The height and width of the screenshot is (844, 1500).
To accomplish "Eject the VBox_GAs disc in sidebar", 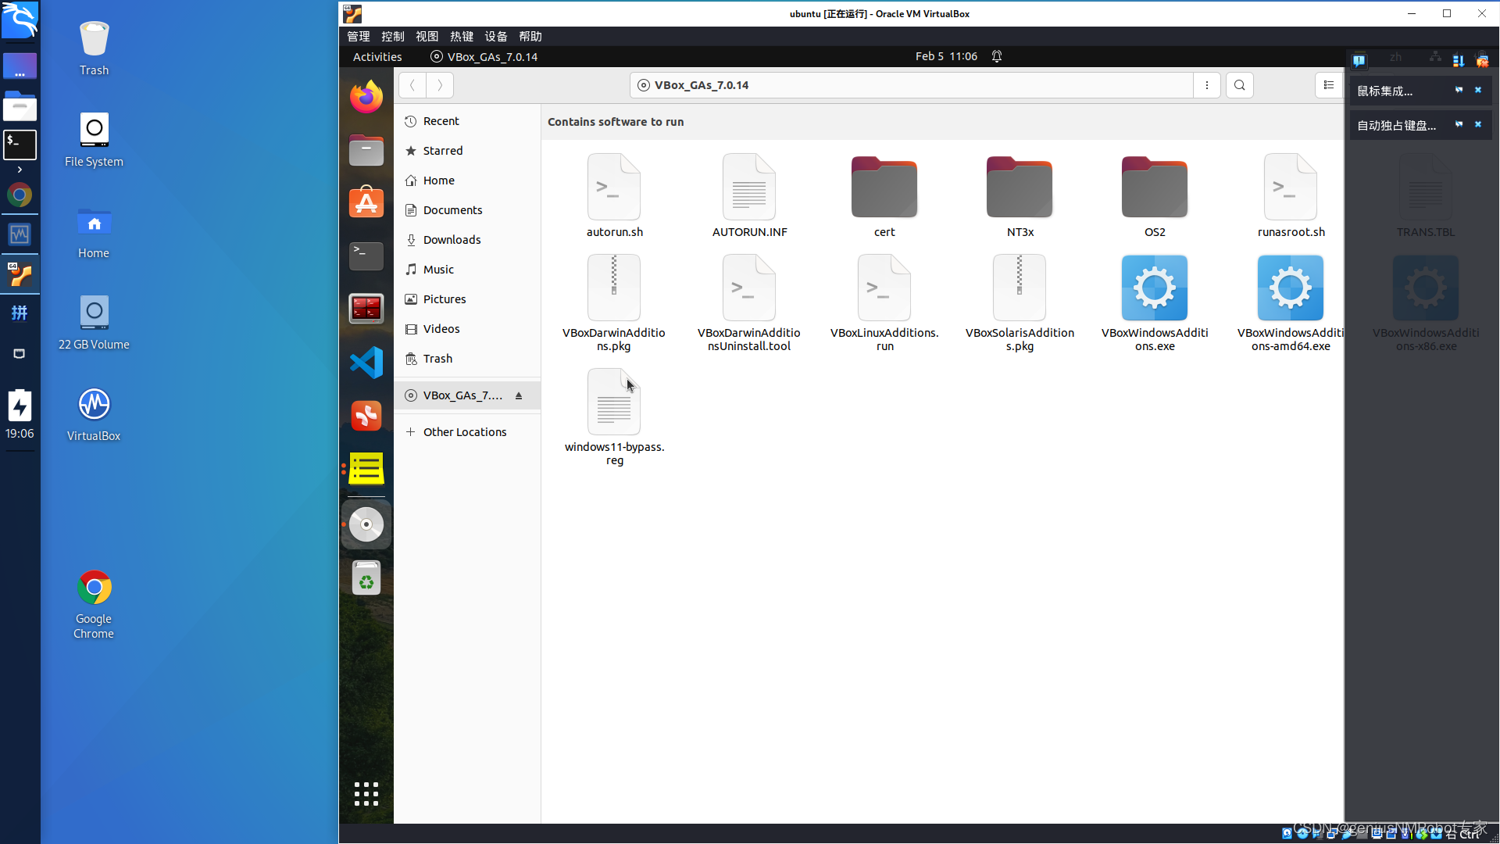I will click(519, 396).
